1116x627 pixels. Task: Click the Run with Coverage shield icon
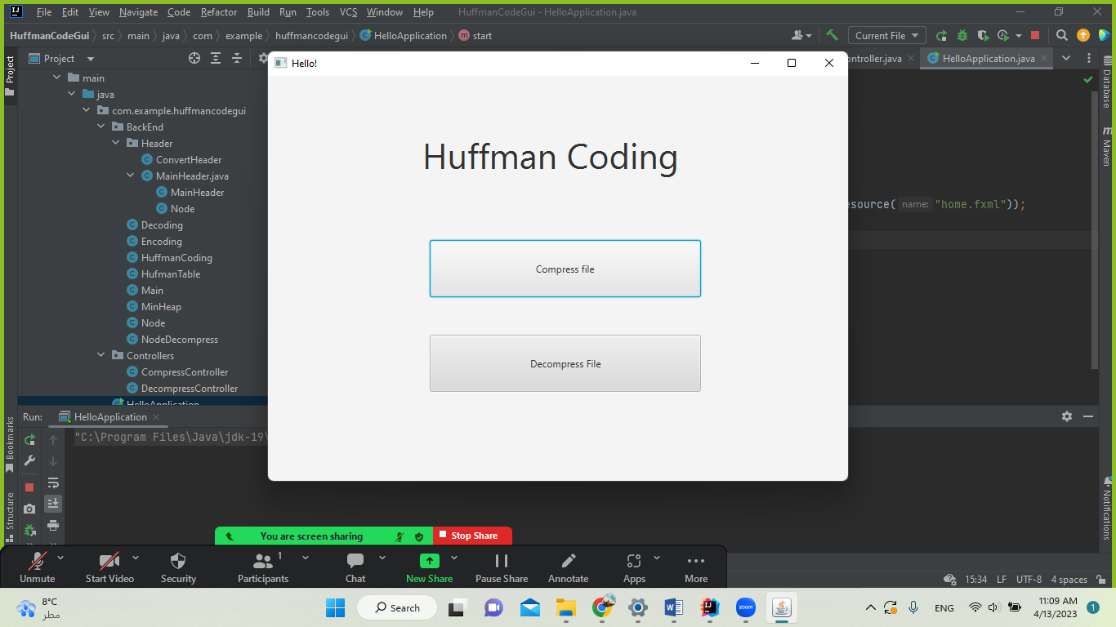pos(983,35)
